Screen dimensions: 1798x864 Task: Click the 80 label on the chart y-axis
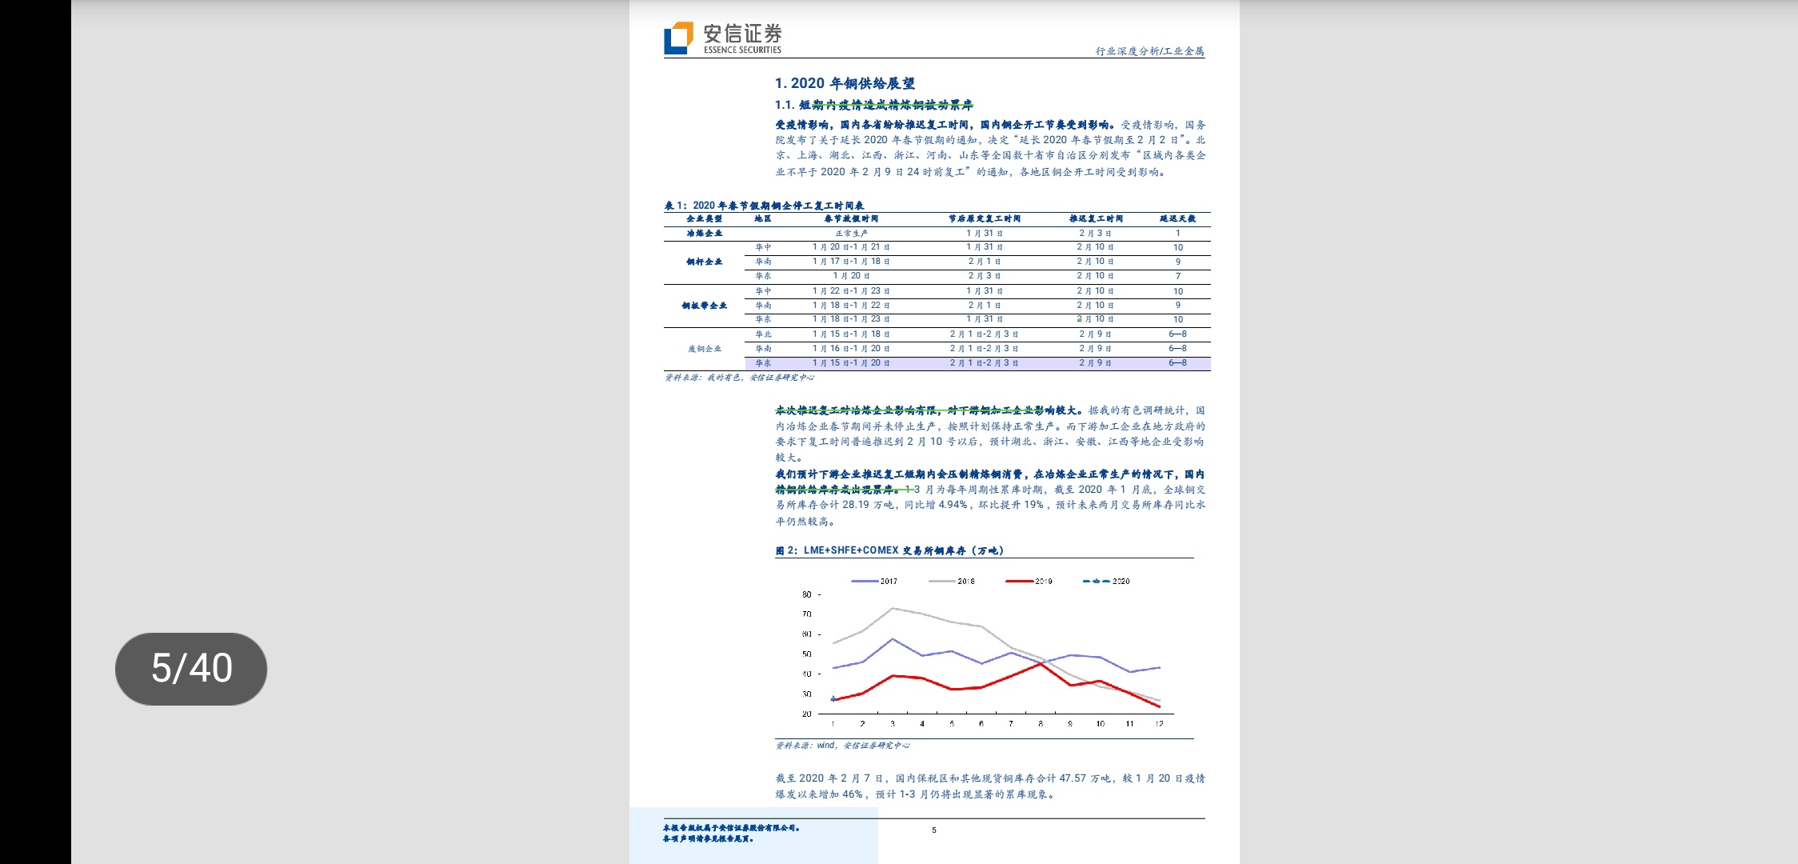[806, 594]
